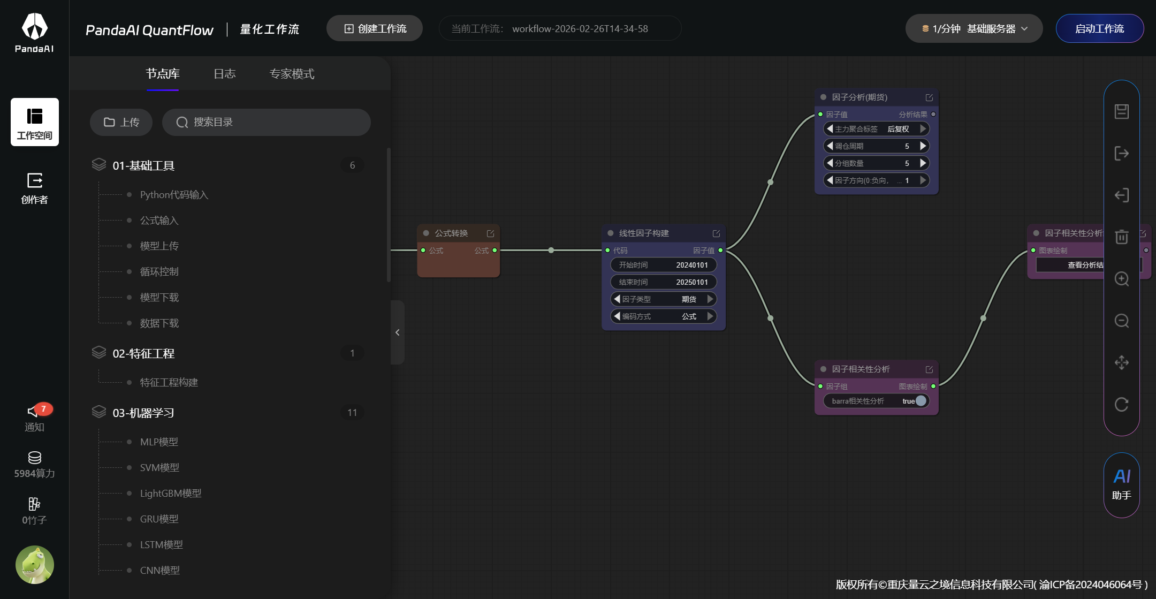This screenshot has width=1156, height=599.
Task: Toggle status dot on 公式转换 node header
Action: pyautogui.click(x=426, y=233)
